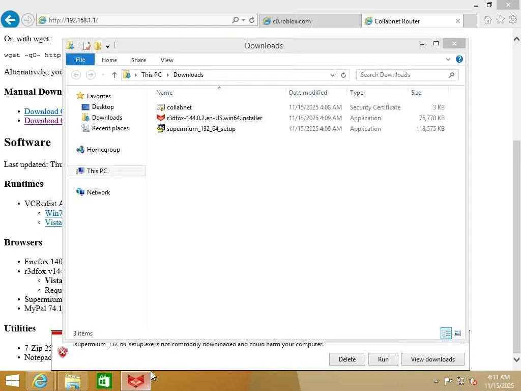The height and width of the screenshot is (391, 521).
Task: Close the Collabnet Router tab
Action: [x=457, y=21]
